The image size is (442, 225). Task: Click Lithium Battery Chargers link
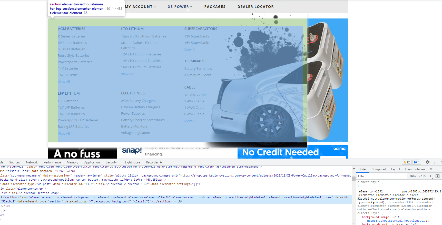coord(140,107)
